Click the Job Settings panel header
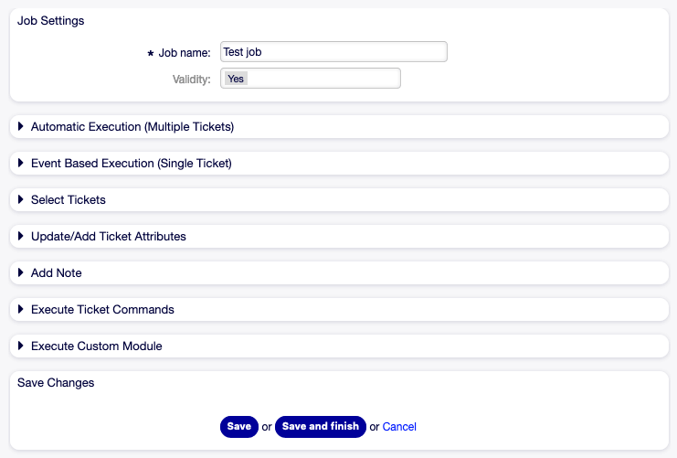677x458 pixels. [51, 21]
